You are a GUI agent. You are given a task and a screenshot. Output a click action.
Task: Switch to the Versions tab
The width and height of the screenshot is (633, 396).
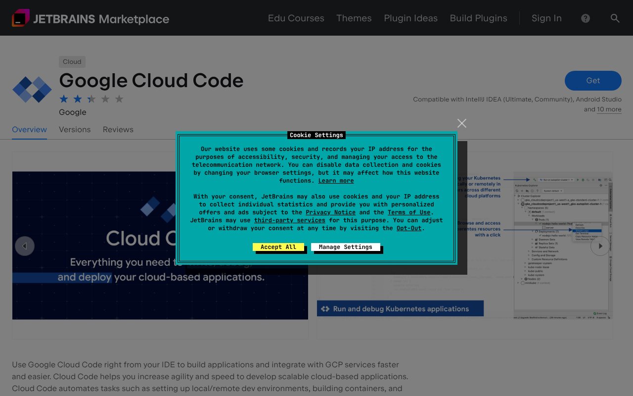point(75,130)
